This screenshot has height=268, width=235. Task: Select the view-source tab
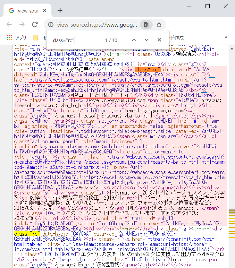27,11
